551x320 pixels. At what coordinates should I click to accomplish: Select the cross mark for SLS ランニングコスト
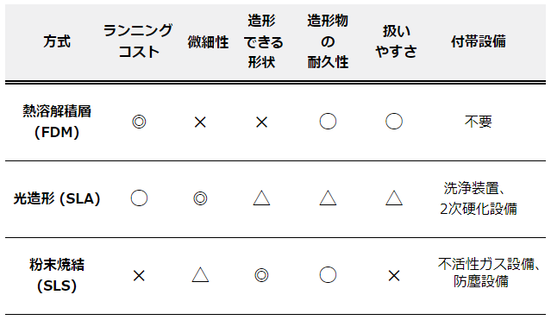[x=139, y=275]
